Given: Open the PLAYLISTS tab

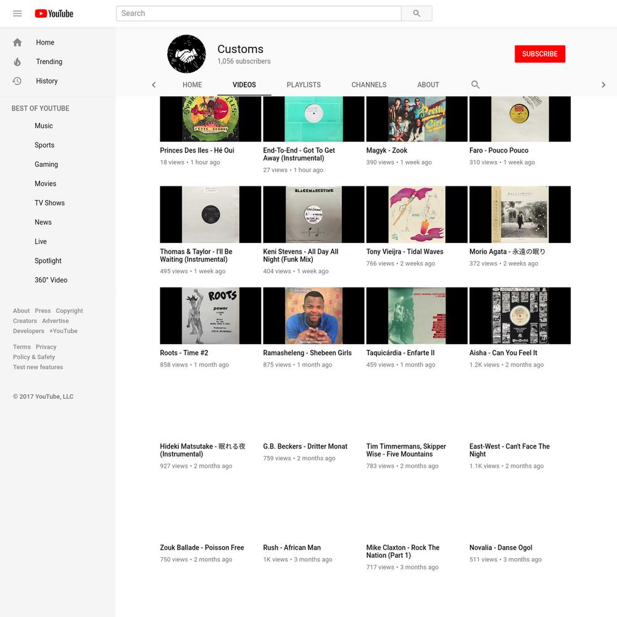Looking at the screenshot, I should 304,85.
